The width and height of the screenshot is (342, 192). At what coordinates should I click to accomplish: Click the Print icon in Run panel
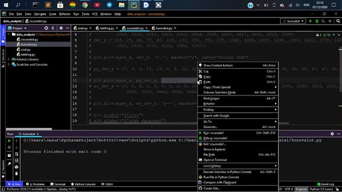click(17, 167)
